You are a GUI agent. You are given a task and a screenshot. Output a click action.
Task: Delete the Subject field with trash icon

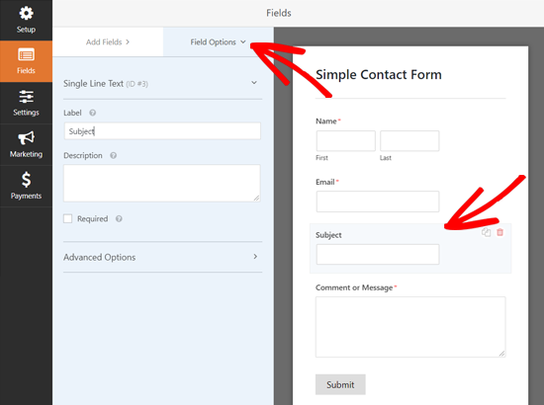(x=499, y=232)
